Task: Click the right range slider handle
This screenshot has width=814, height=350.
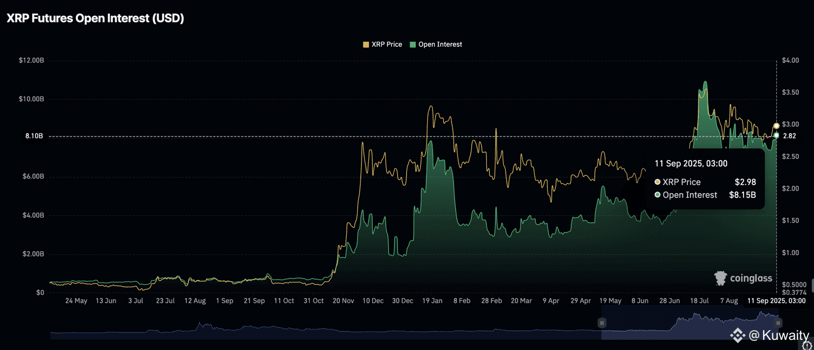Action: (x=778, y=323)
